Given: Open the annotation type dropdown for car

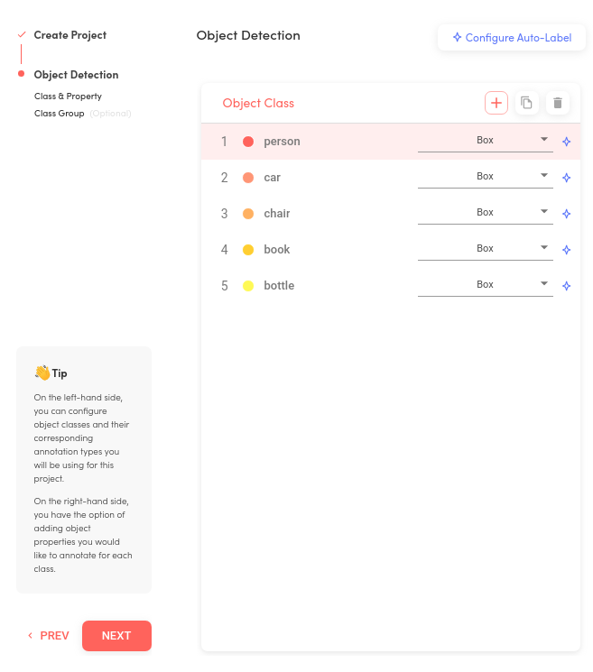Looking at the screenshot, I should pos(486,177).
